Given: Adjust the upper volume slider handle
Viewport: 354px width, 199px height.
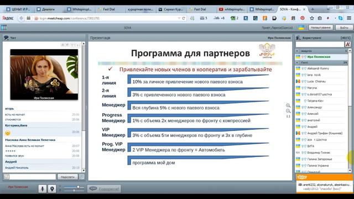Looking at the screenshot, I should pos(79,187).
